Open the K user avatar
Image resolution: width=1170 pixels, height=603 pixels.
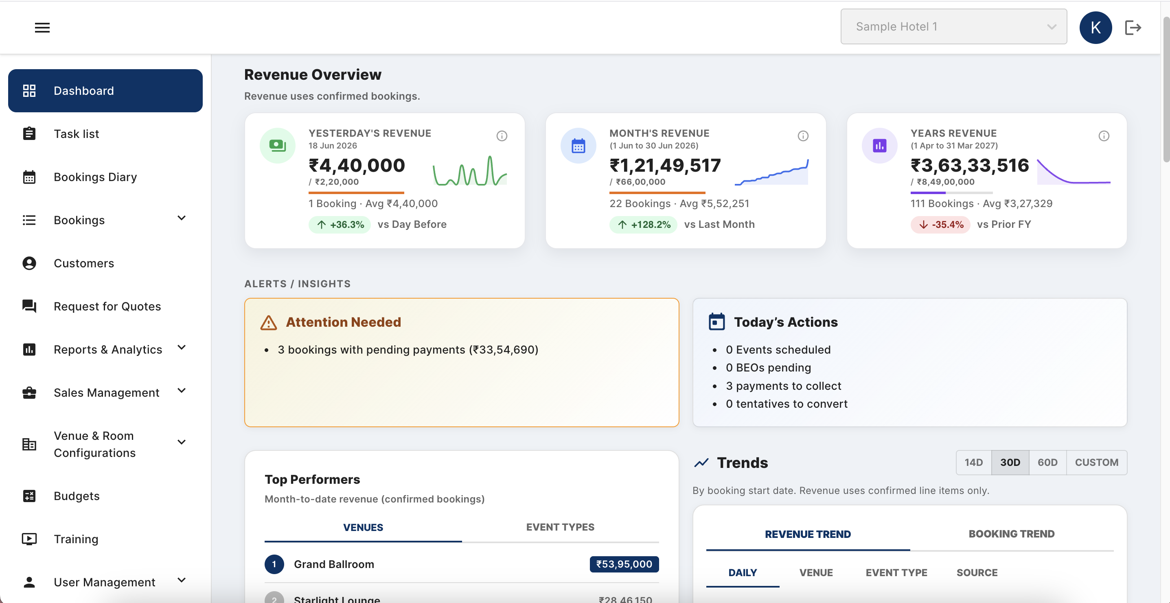click(1096, 27)
